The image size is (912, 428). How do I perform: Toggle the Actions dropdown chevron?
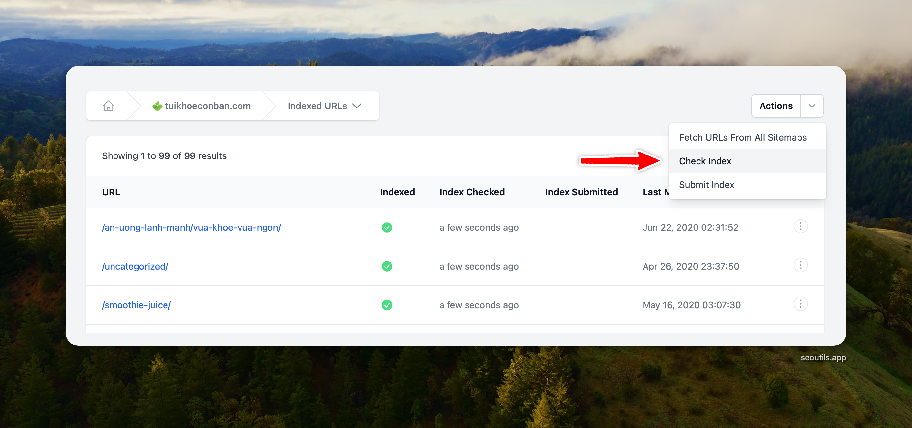pyautogui.click(x=812, y=106)
